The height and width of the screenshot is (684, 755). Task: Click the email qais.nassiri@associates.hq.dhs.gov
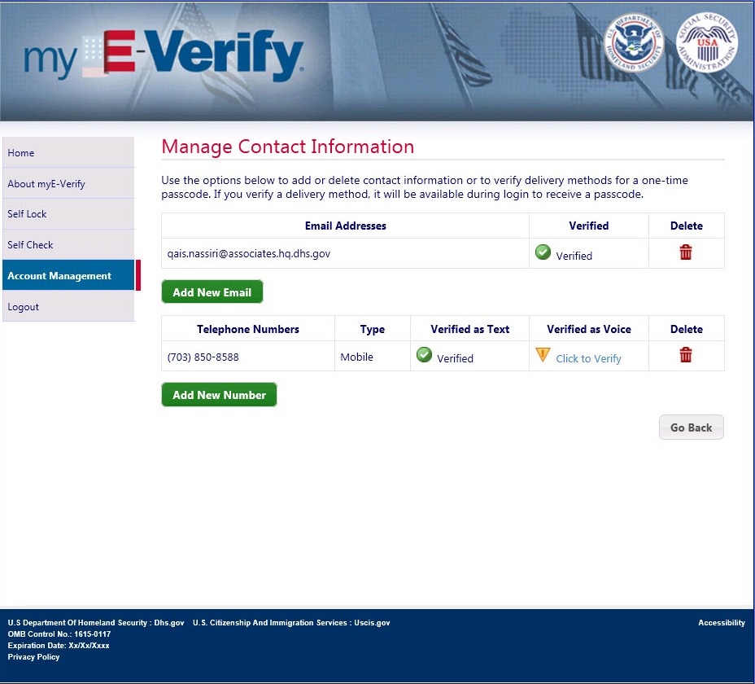click(x=248, y=253)
